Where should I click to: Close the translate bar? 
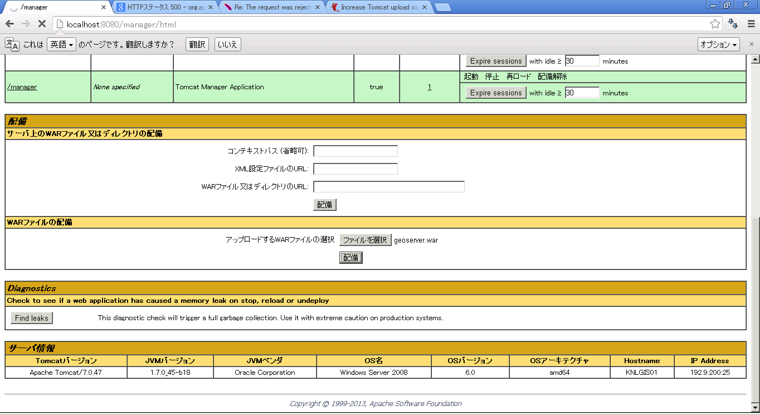751,45
